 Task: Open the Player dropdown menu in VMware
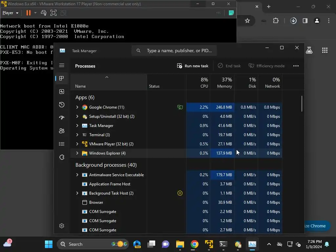[x=10, y=13]
